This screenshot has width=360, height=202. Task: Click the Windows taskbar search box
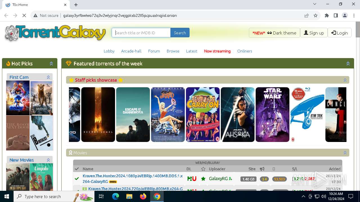(x=54, y=196)
